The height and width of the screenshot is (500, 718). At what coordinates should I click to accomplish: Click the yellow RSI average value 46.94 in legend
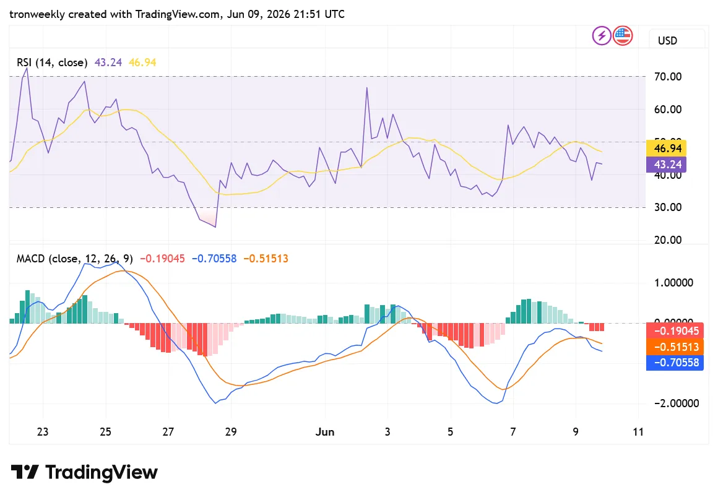pos(142,62)
